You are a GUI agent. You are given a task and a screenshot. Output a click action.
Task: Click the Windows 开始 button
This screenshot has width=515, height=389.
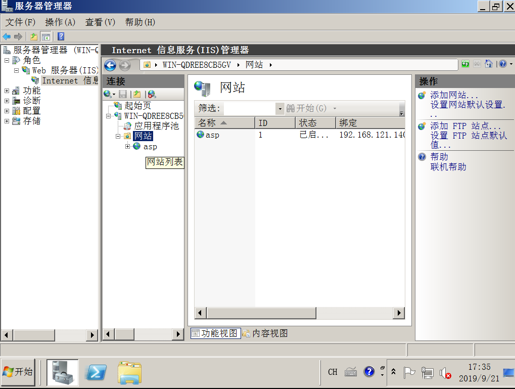coord(18,372)
